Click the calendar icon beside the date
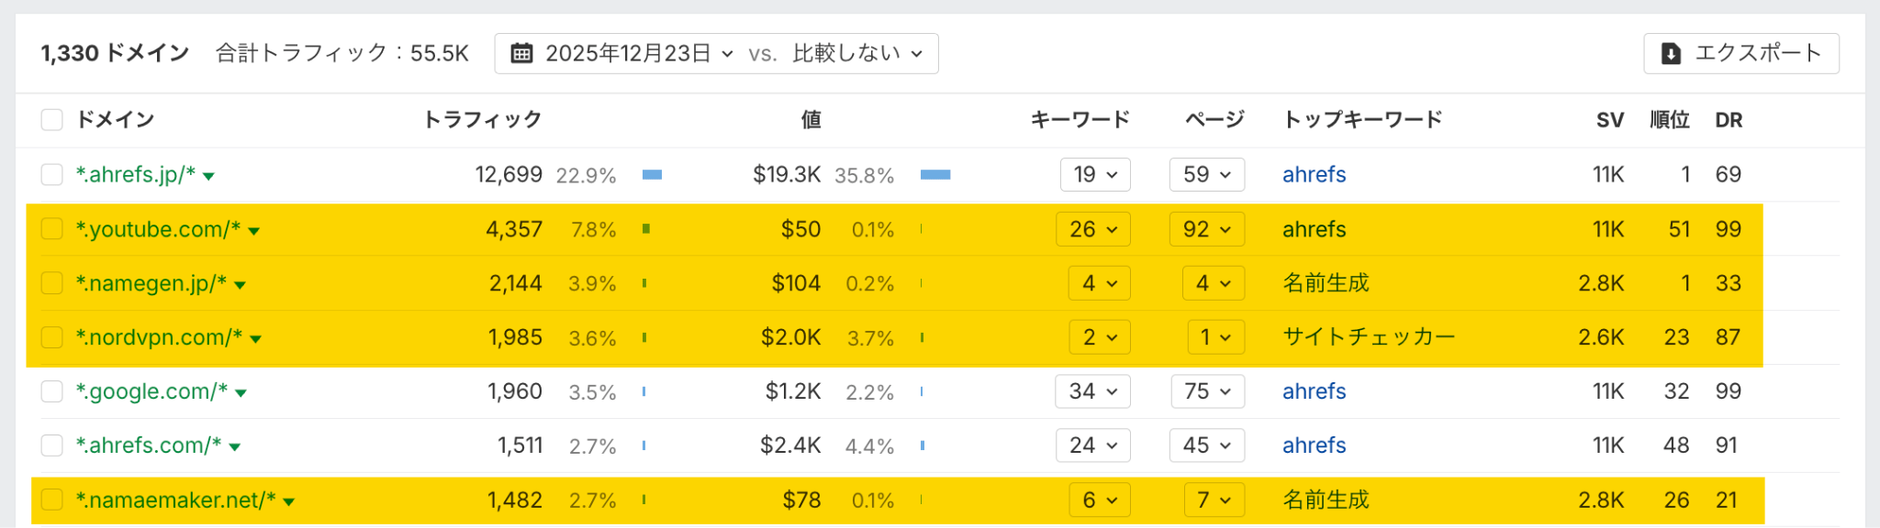The width and height of the screenshot is (1880, 528). 521,54
